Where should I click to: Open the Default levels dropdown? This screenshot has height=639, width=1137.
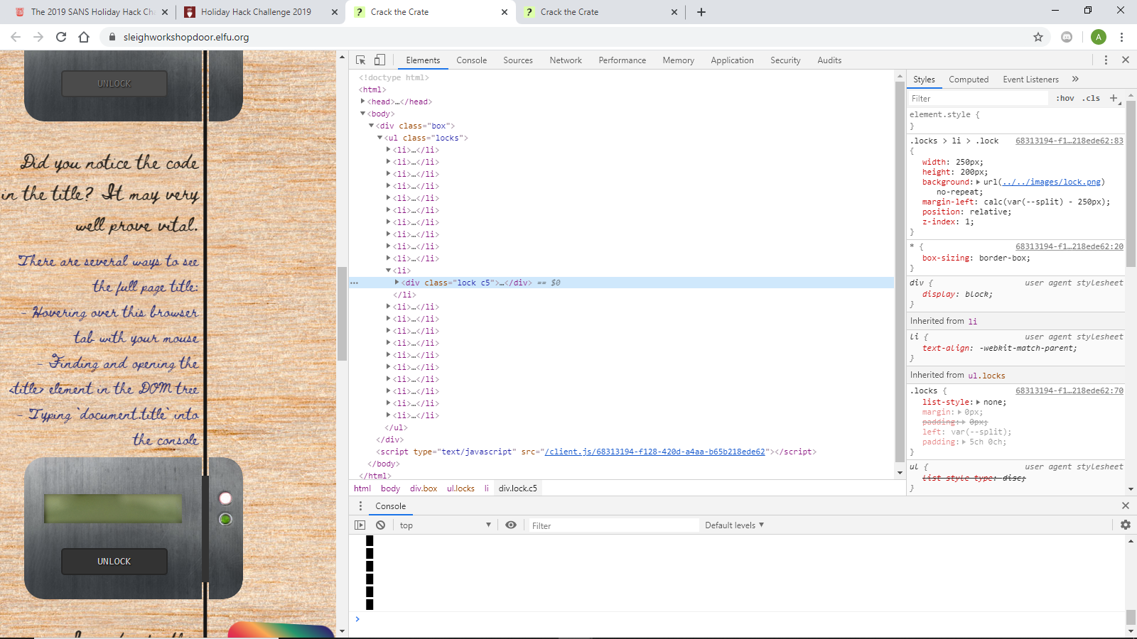coord(734,525)
